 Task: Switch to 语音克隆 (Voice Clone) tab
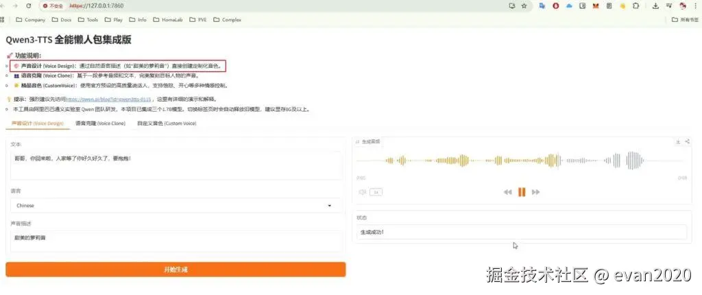coord(100,123)
